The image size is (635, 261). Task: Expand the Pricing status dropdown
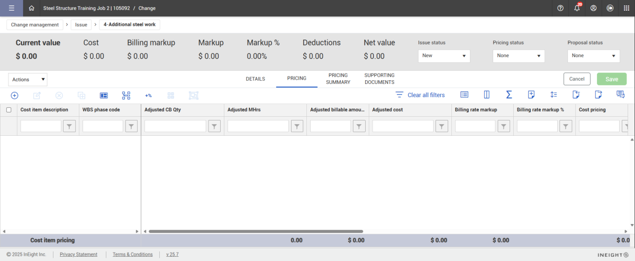click(518, 55)
